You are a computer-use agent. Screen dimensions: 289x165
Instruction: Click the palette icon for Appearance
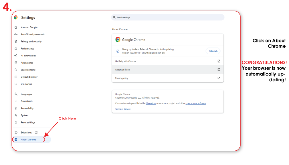pos(16,63)
